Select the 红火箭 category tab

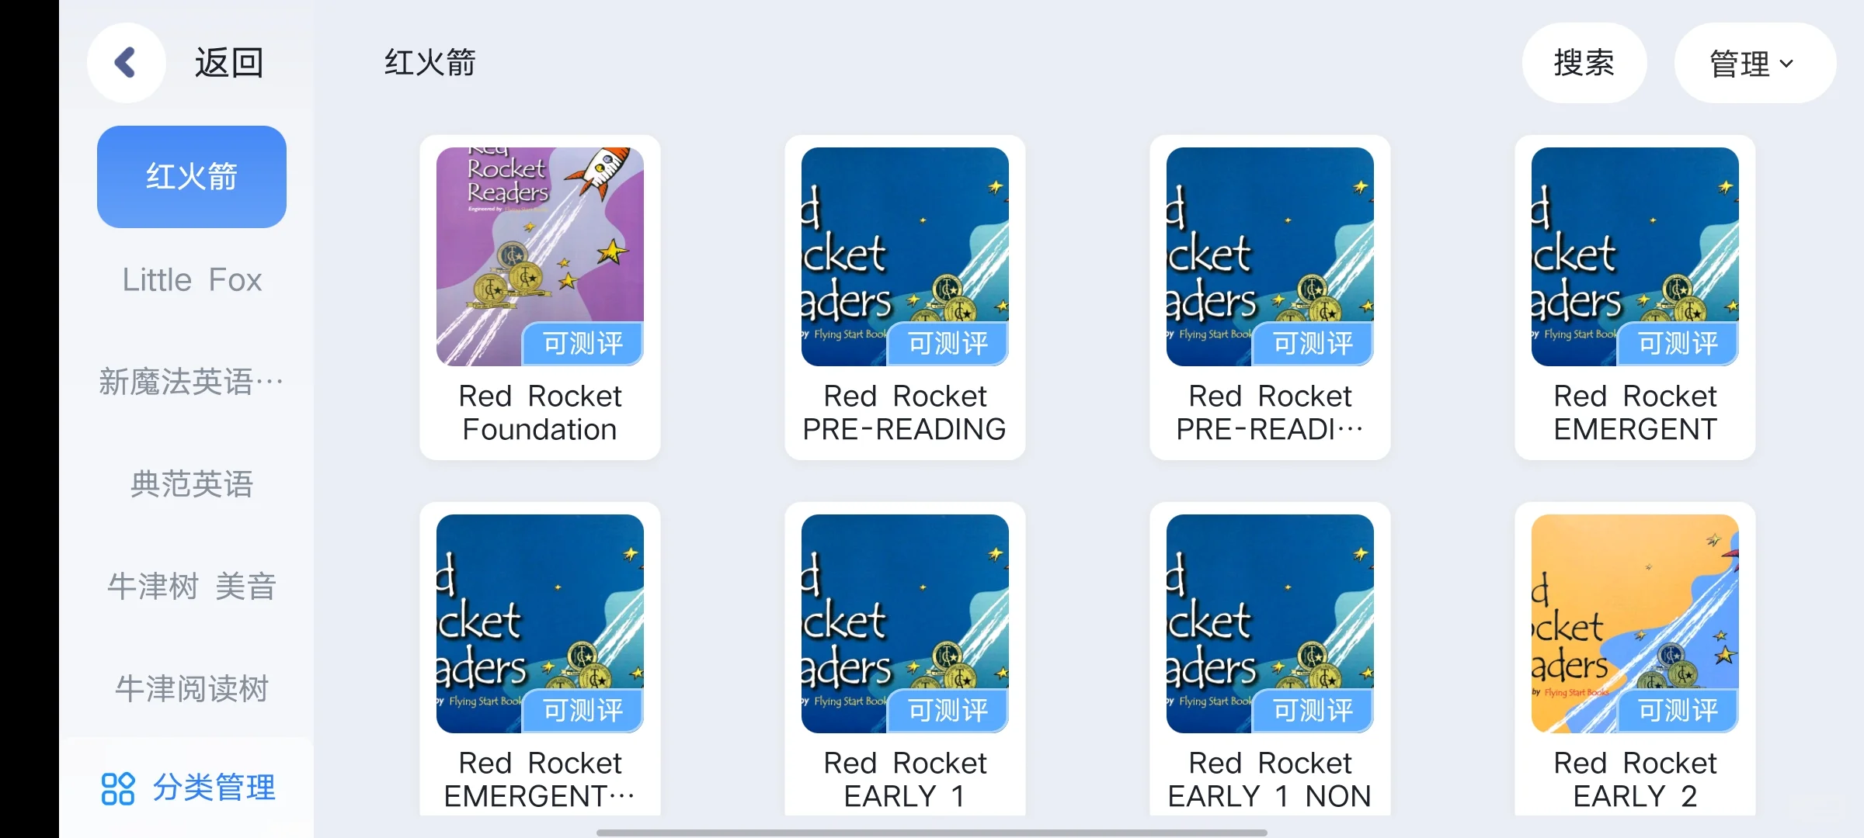click(192, 177)
